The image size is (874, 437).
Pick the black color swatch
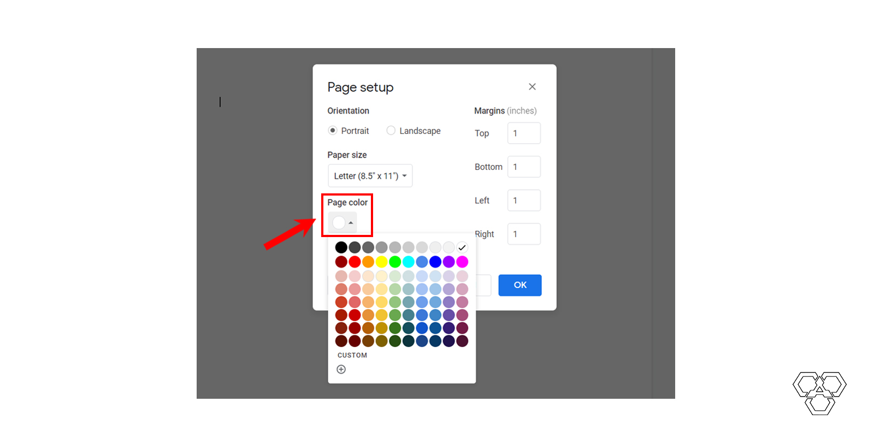(341, 247)
